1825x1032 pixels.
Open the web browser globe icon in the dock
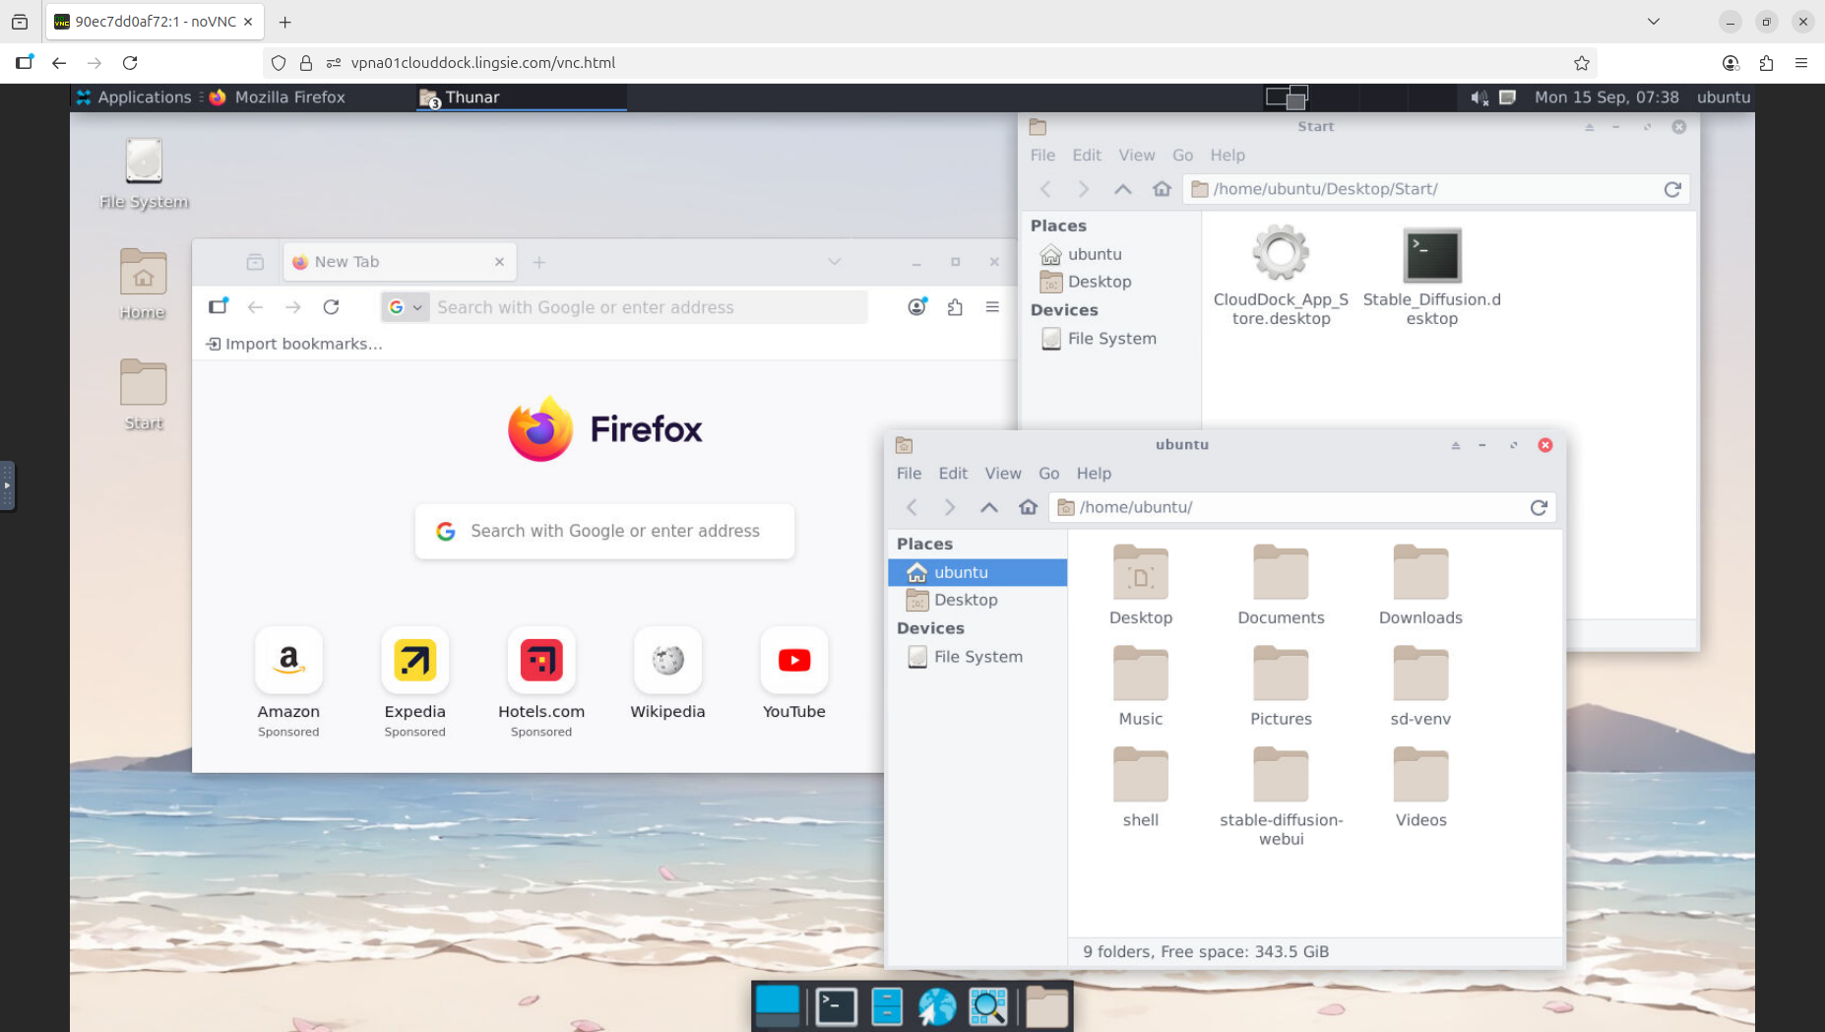pos(936,1006)
